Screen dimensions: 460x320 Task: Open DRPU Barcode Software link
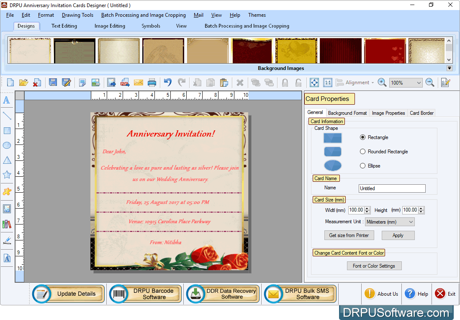146,294
